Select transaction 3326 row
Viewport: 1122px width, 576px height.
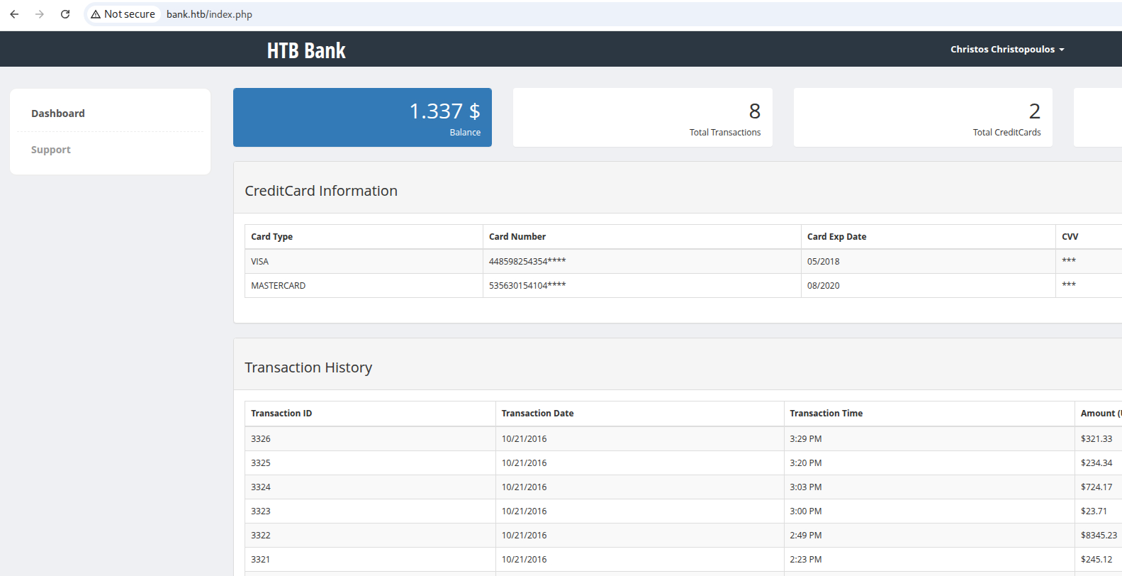(x=261, y=439)
